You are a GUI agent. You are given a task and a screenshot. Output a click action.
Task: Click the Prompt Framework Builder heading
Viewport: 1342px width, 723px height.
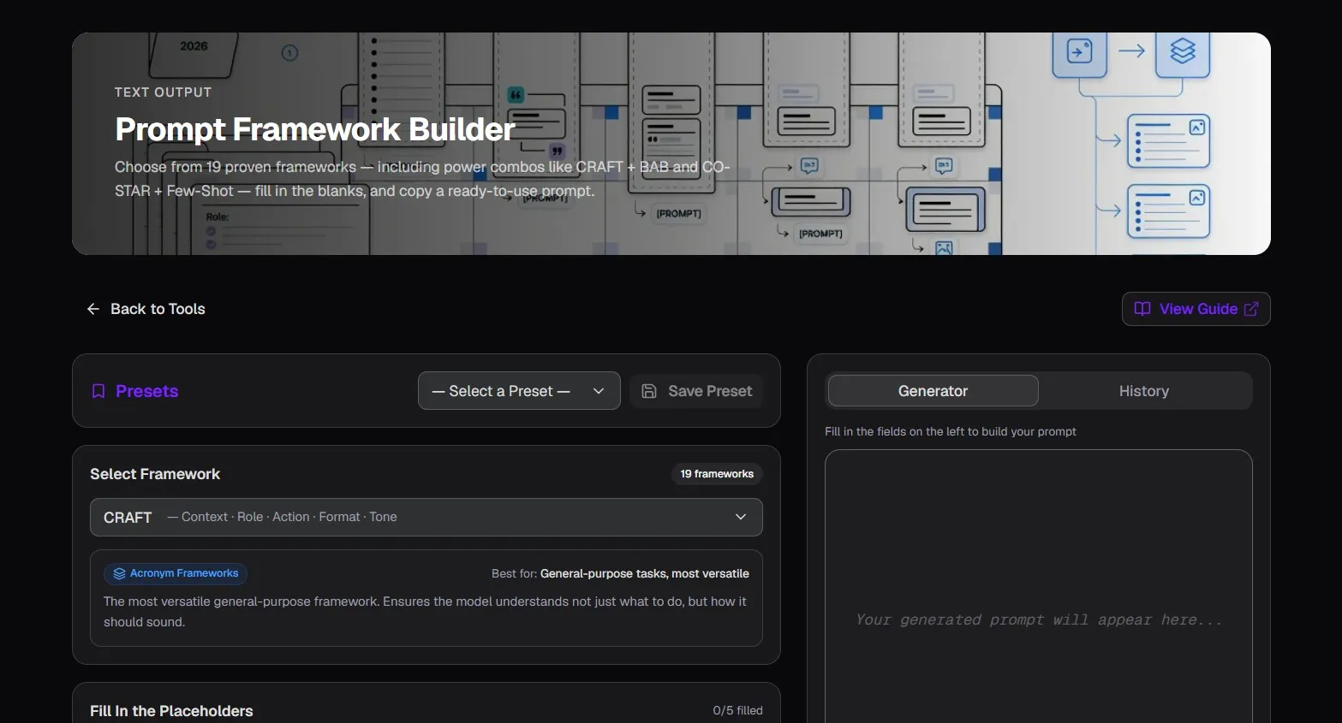315,129
